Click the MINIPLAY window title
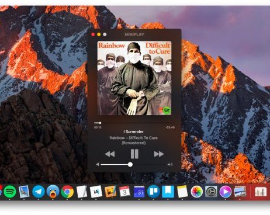The image size is (270, 215). pos(134,34)
